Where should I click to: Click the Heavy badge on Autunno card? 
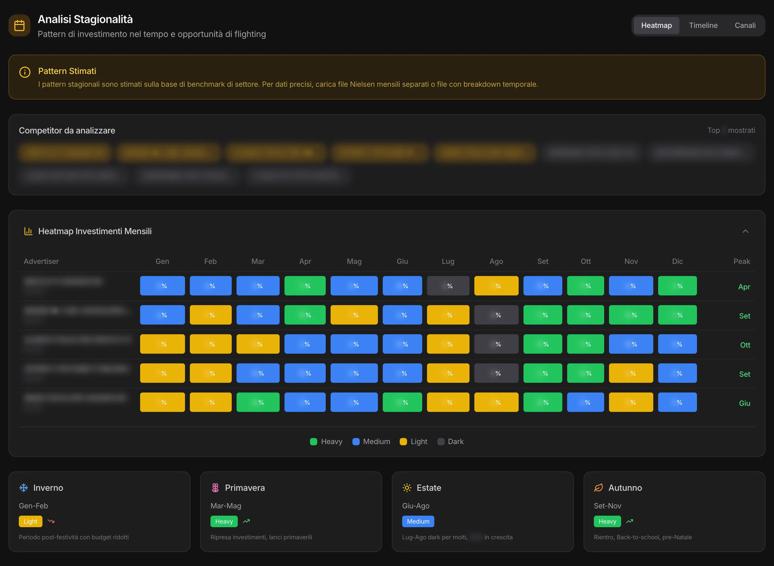[607, 521]
